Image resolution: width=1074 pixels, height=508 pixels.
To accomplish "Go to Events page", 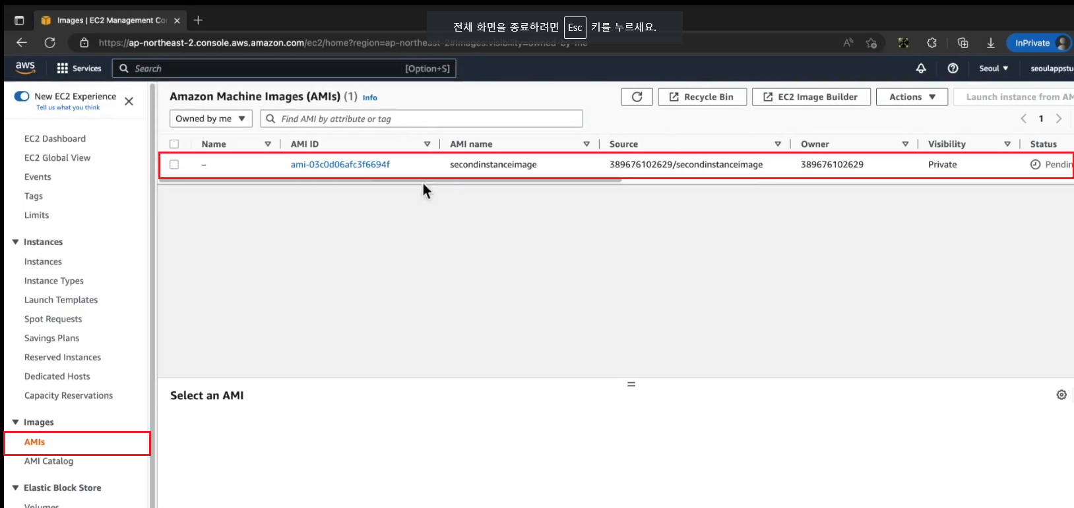I will coord(38,177).
